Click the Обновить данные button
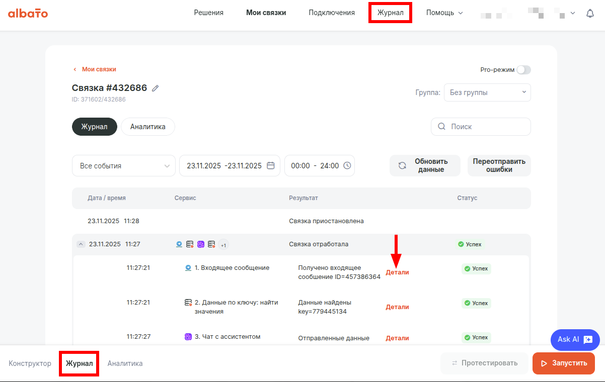This screenshot has width=605, height=382. point(425,166)
